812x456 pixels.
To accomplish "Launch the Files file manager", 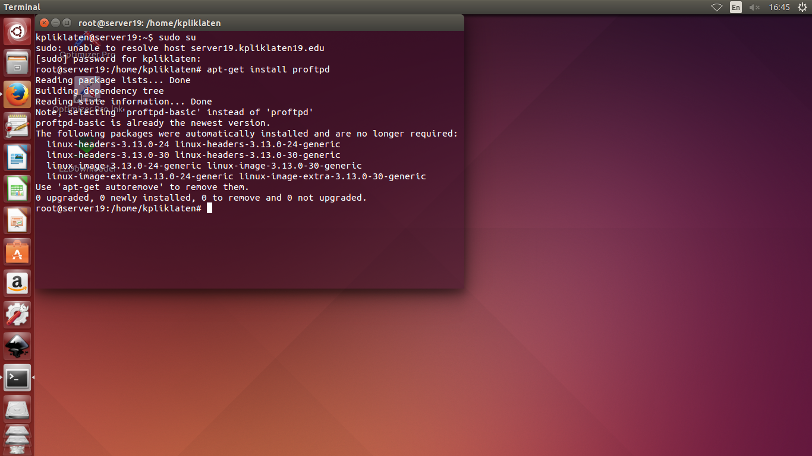I will coord(17,62).
